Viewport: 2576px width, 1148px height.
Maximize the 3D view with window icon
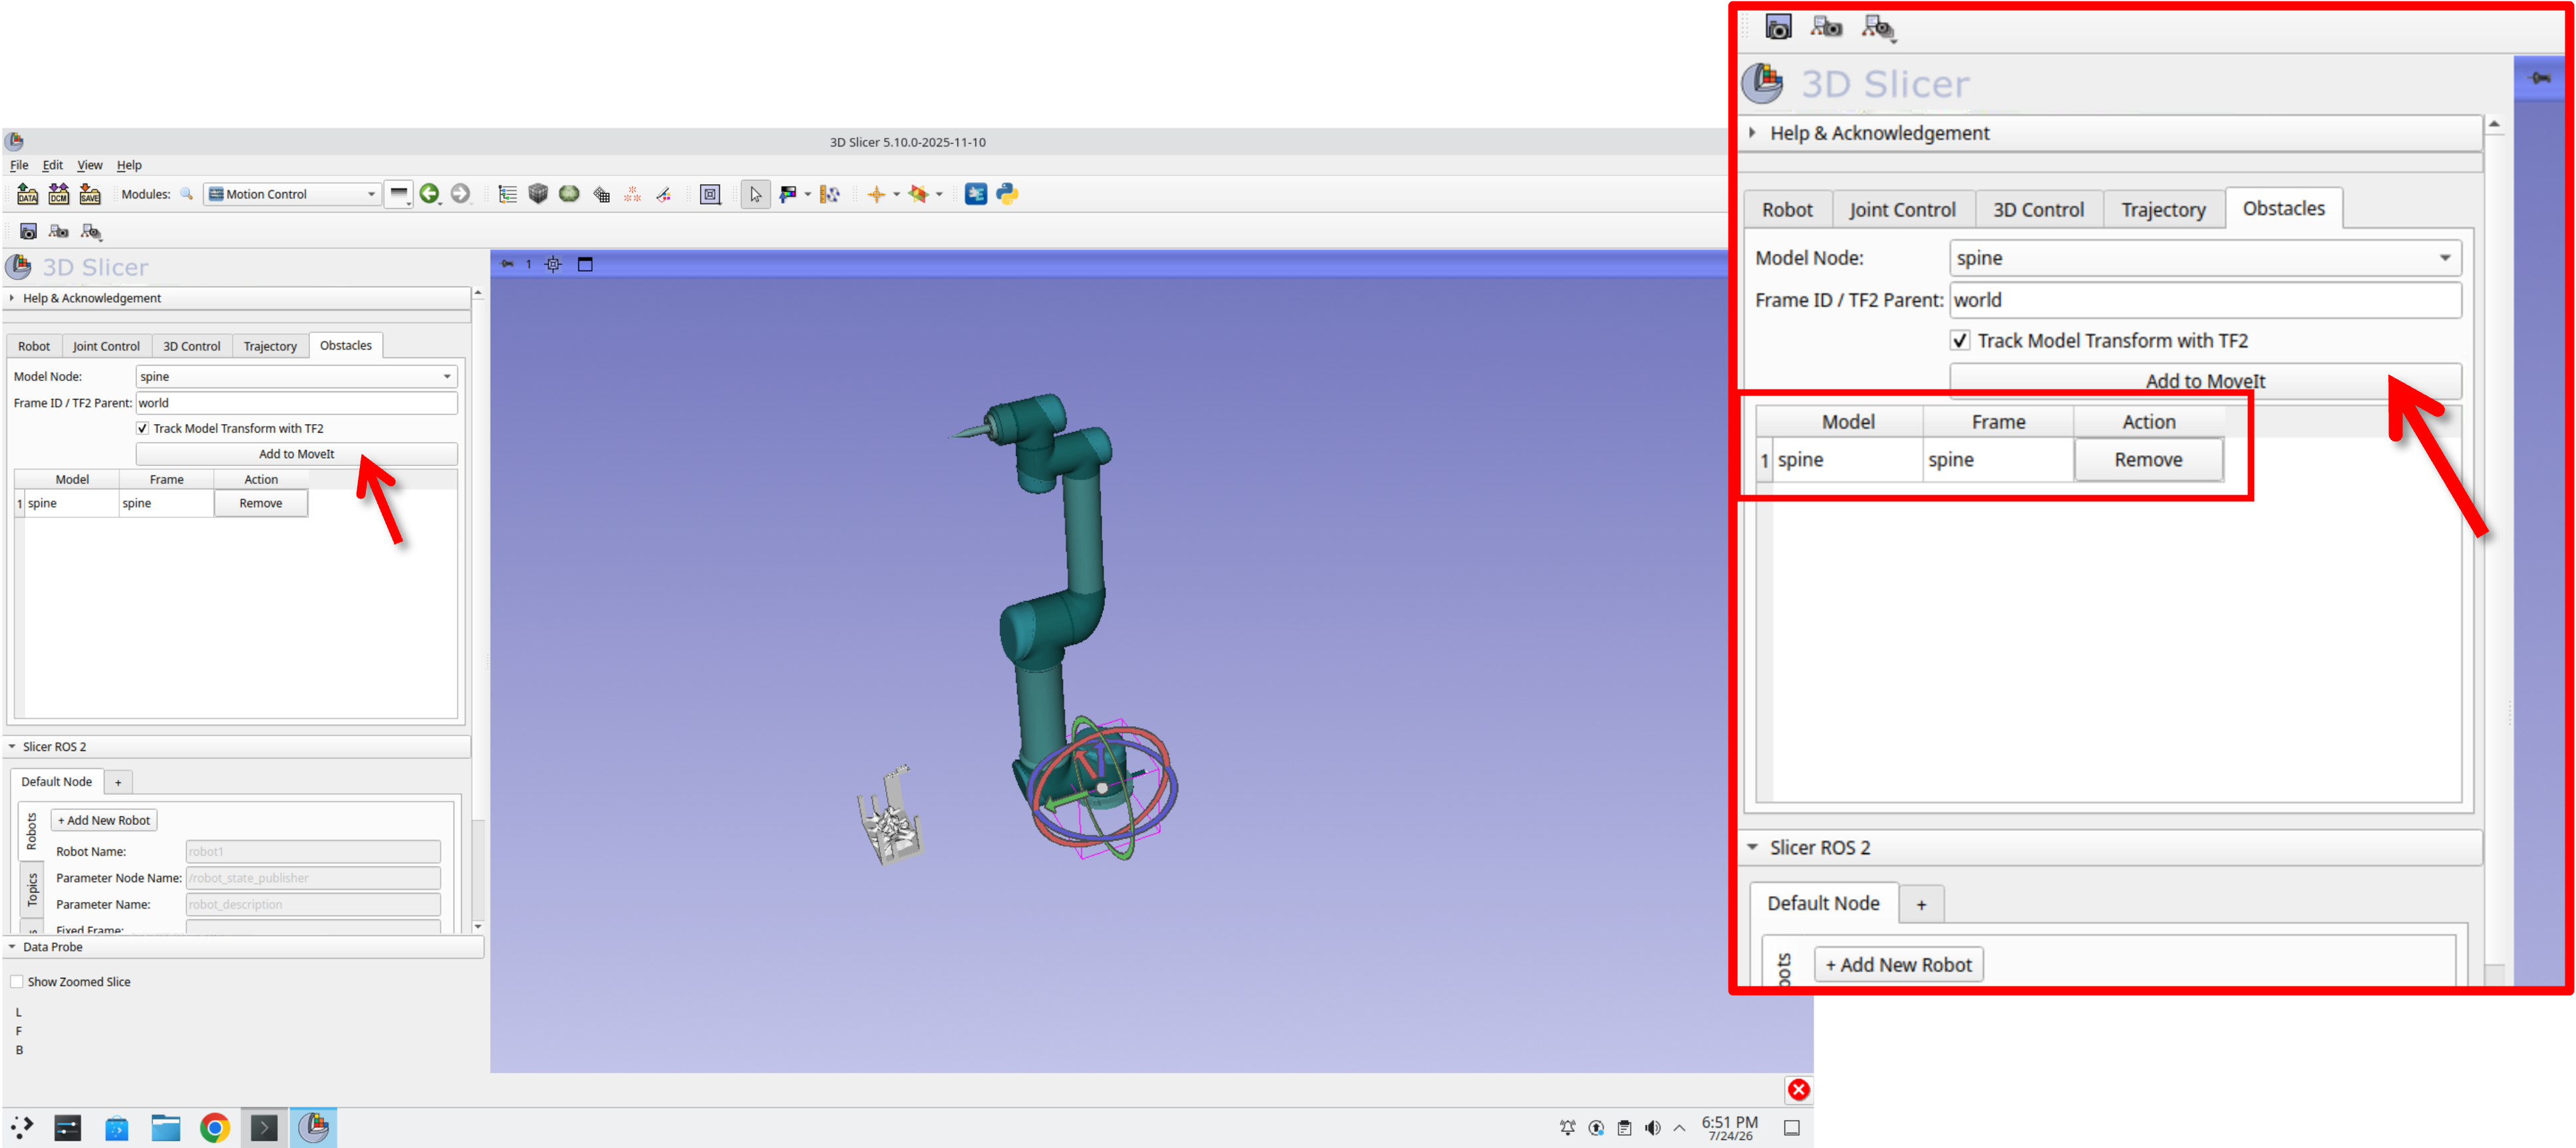[585, 264]
